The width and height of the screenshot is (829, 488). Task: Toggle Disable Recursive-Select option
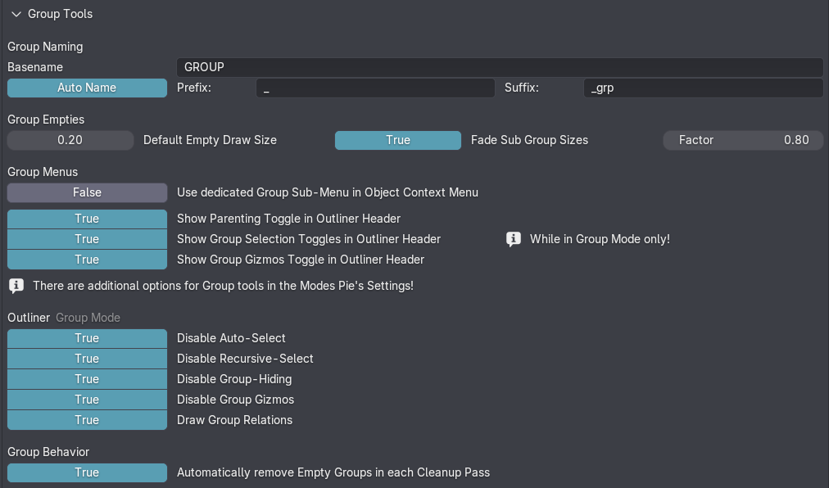tap(87, 359)
